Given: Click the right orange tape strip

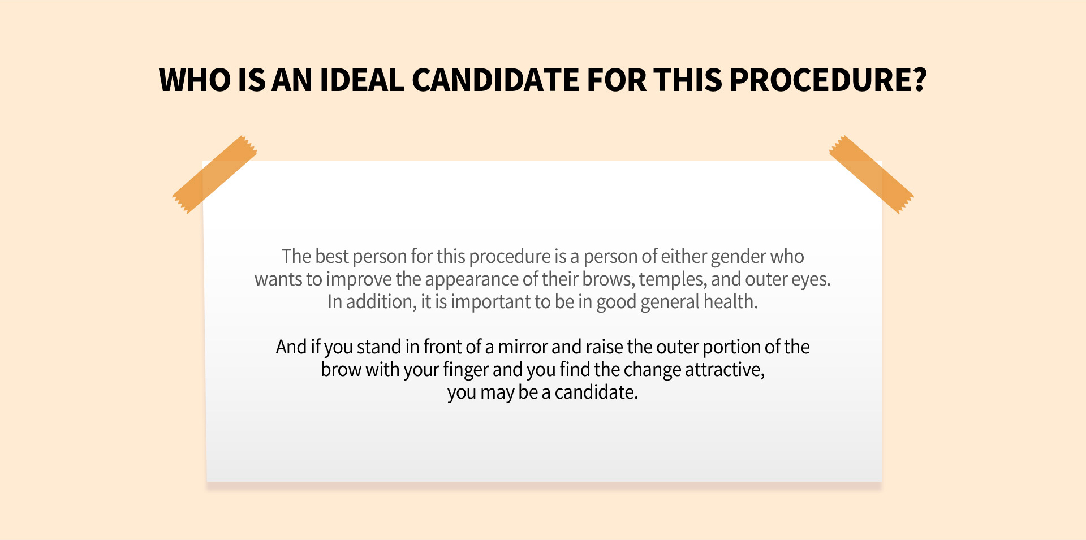Looking at the screenshot, I should 872,174.
